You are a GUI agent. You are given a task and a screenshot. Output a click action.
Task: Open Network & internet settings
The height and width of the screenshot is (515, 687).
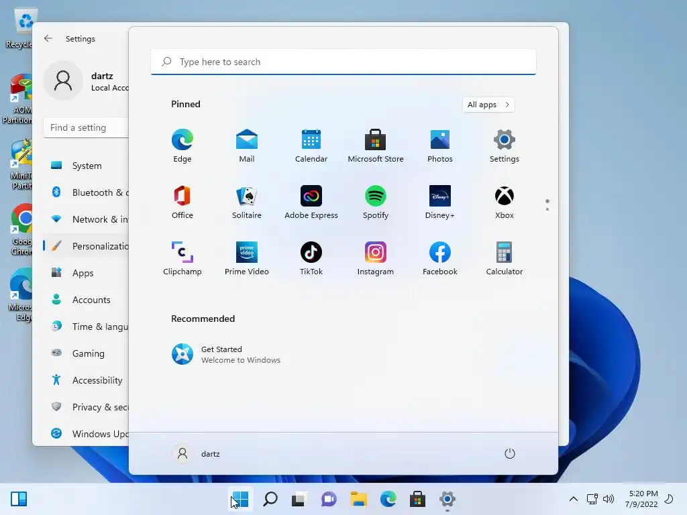[87, 219]
